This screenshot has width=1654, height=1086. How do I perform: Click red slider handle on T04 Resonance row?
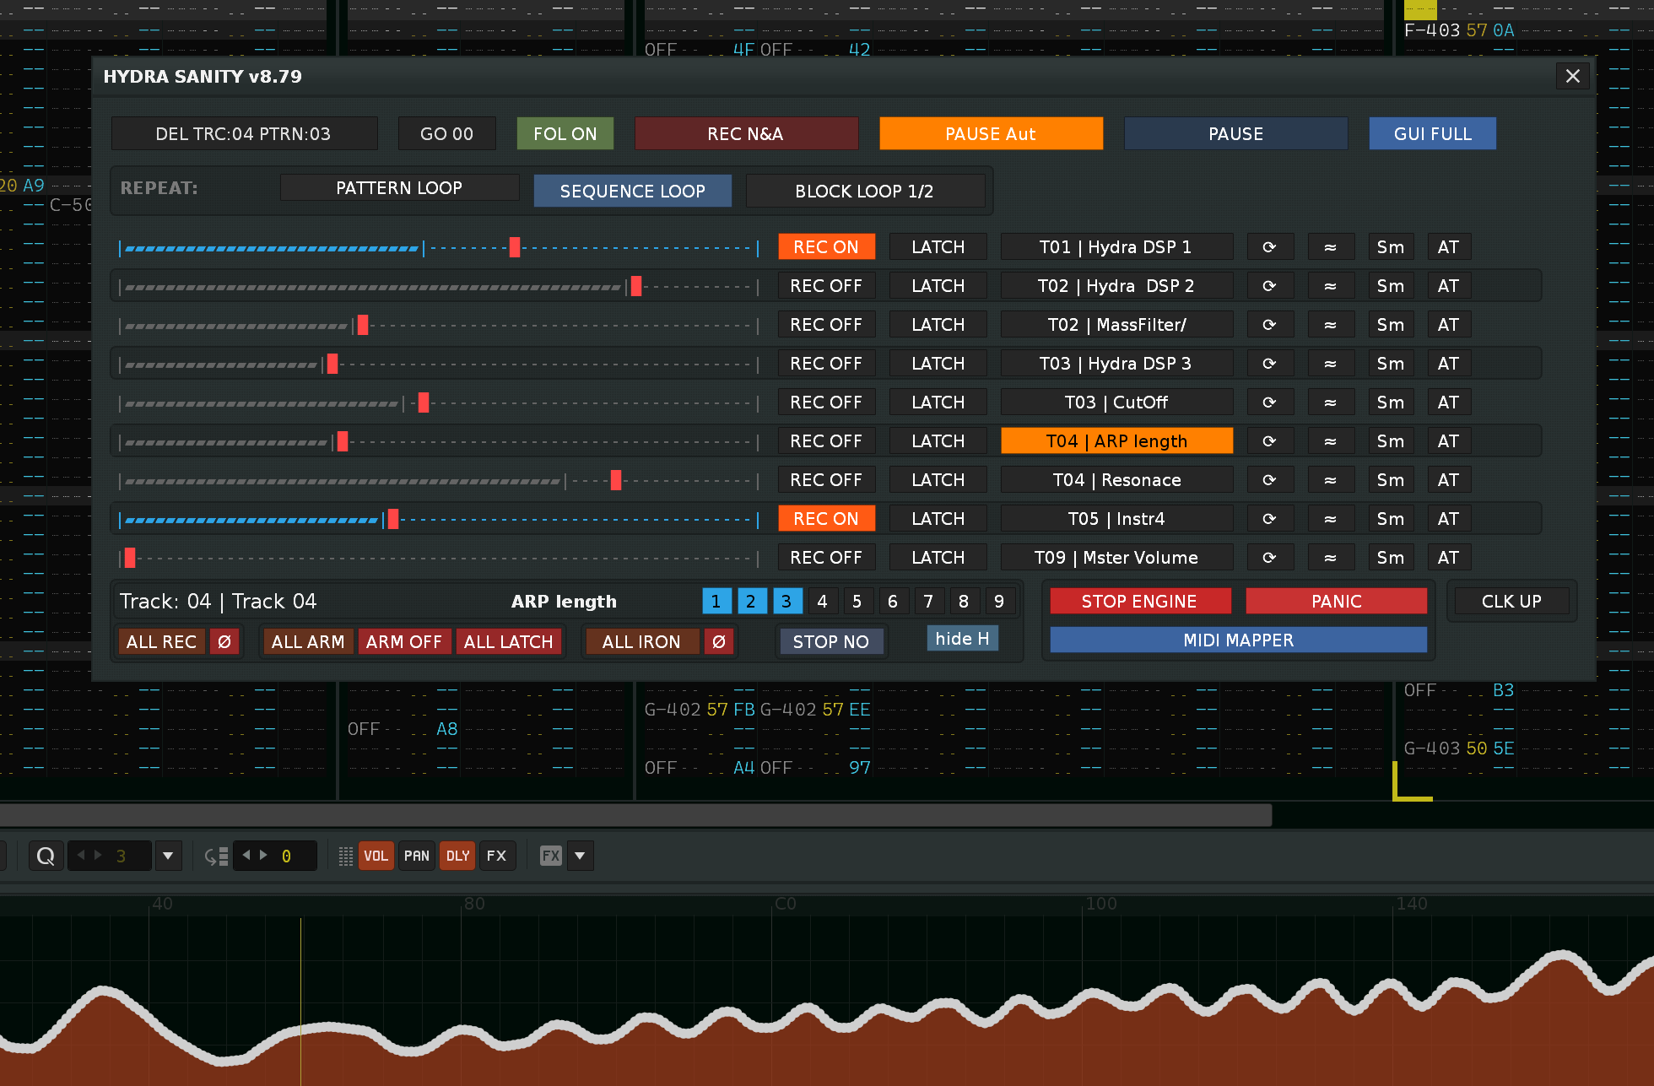click(616, 480)
